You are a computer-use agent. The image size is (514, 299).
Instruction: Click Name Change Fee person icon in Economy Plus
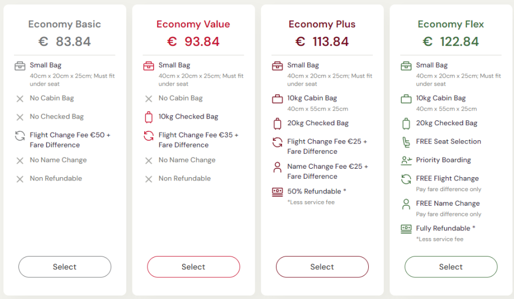pyautogui.click(x=277, y=167)
